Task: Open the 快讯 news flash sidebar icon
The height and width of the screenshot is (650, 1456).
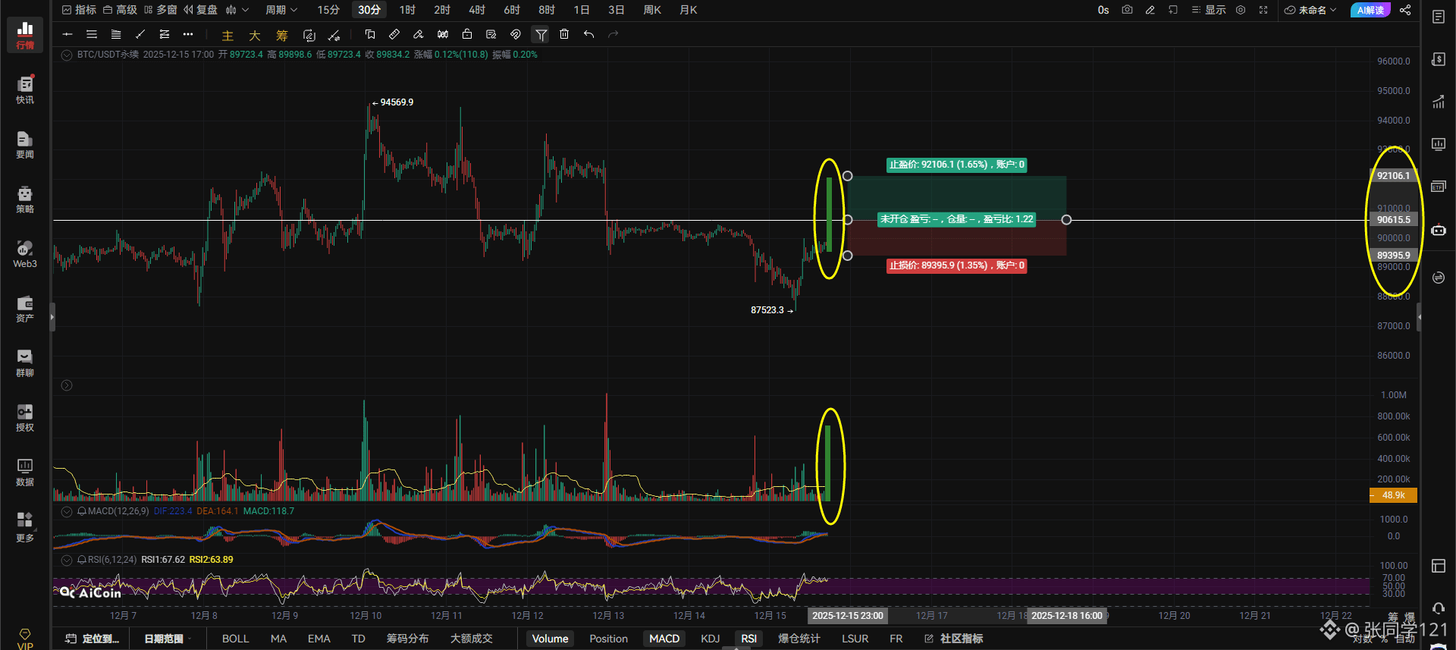Action: [x=25, y=89]
